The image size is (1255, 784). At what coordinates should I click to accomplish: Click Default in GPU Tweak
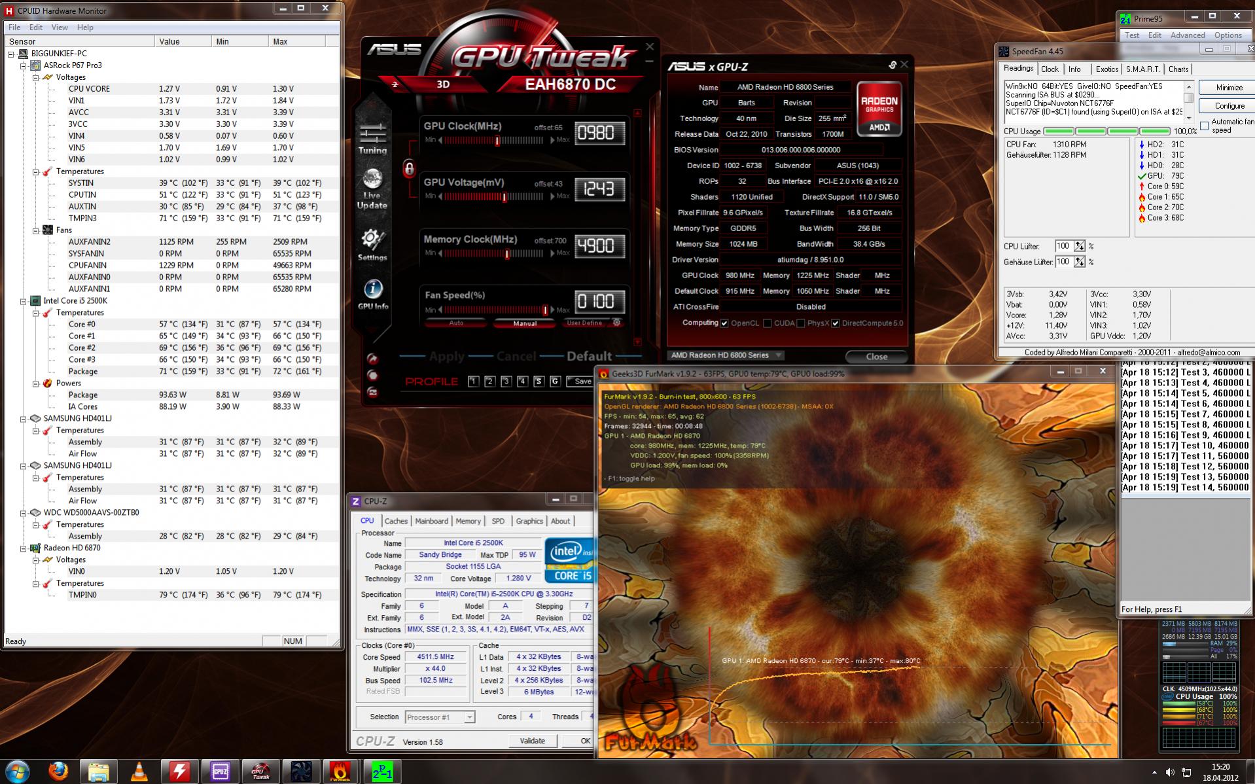tap(589, 356)
